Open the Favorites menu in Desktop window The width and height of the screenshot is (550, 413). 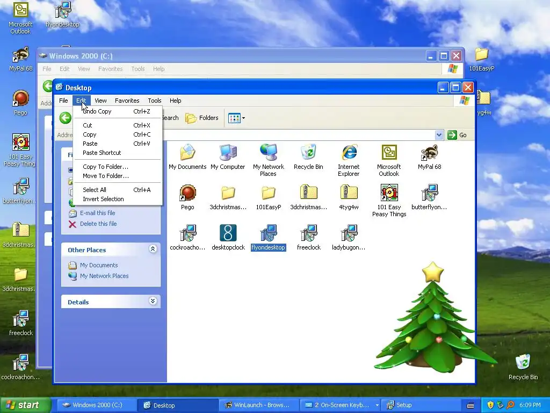point(127,101)
